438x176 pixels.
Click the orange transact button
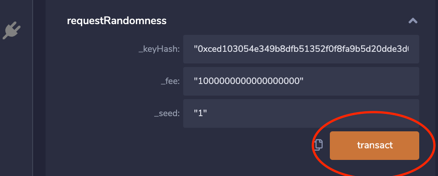click(375, 146)
